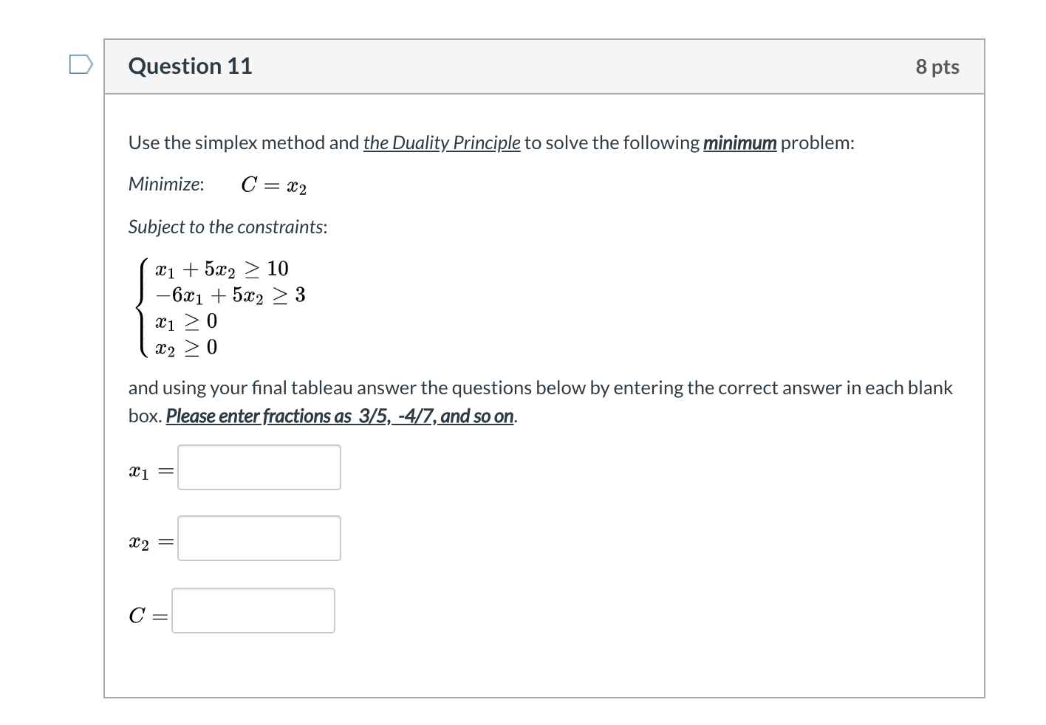Select the constraint -6x1 + 5x2 ≥ 3

click(x=229, y=295)
